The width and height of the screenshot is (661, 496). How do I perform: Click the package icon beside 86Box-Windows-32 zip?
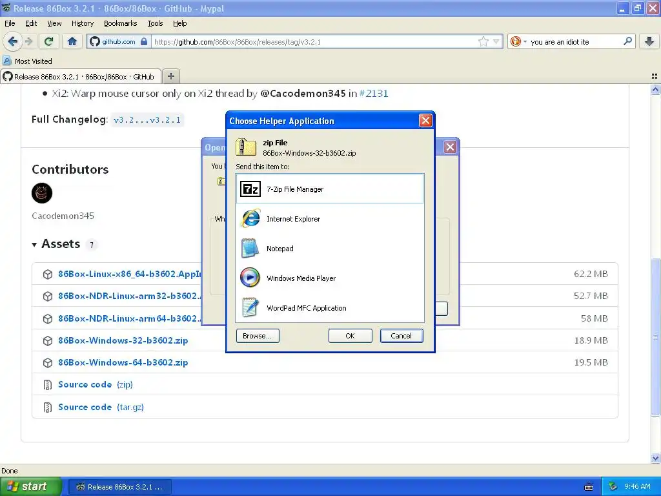(x=48, y=340)
